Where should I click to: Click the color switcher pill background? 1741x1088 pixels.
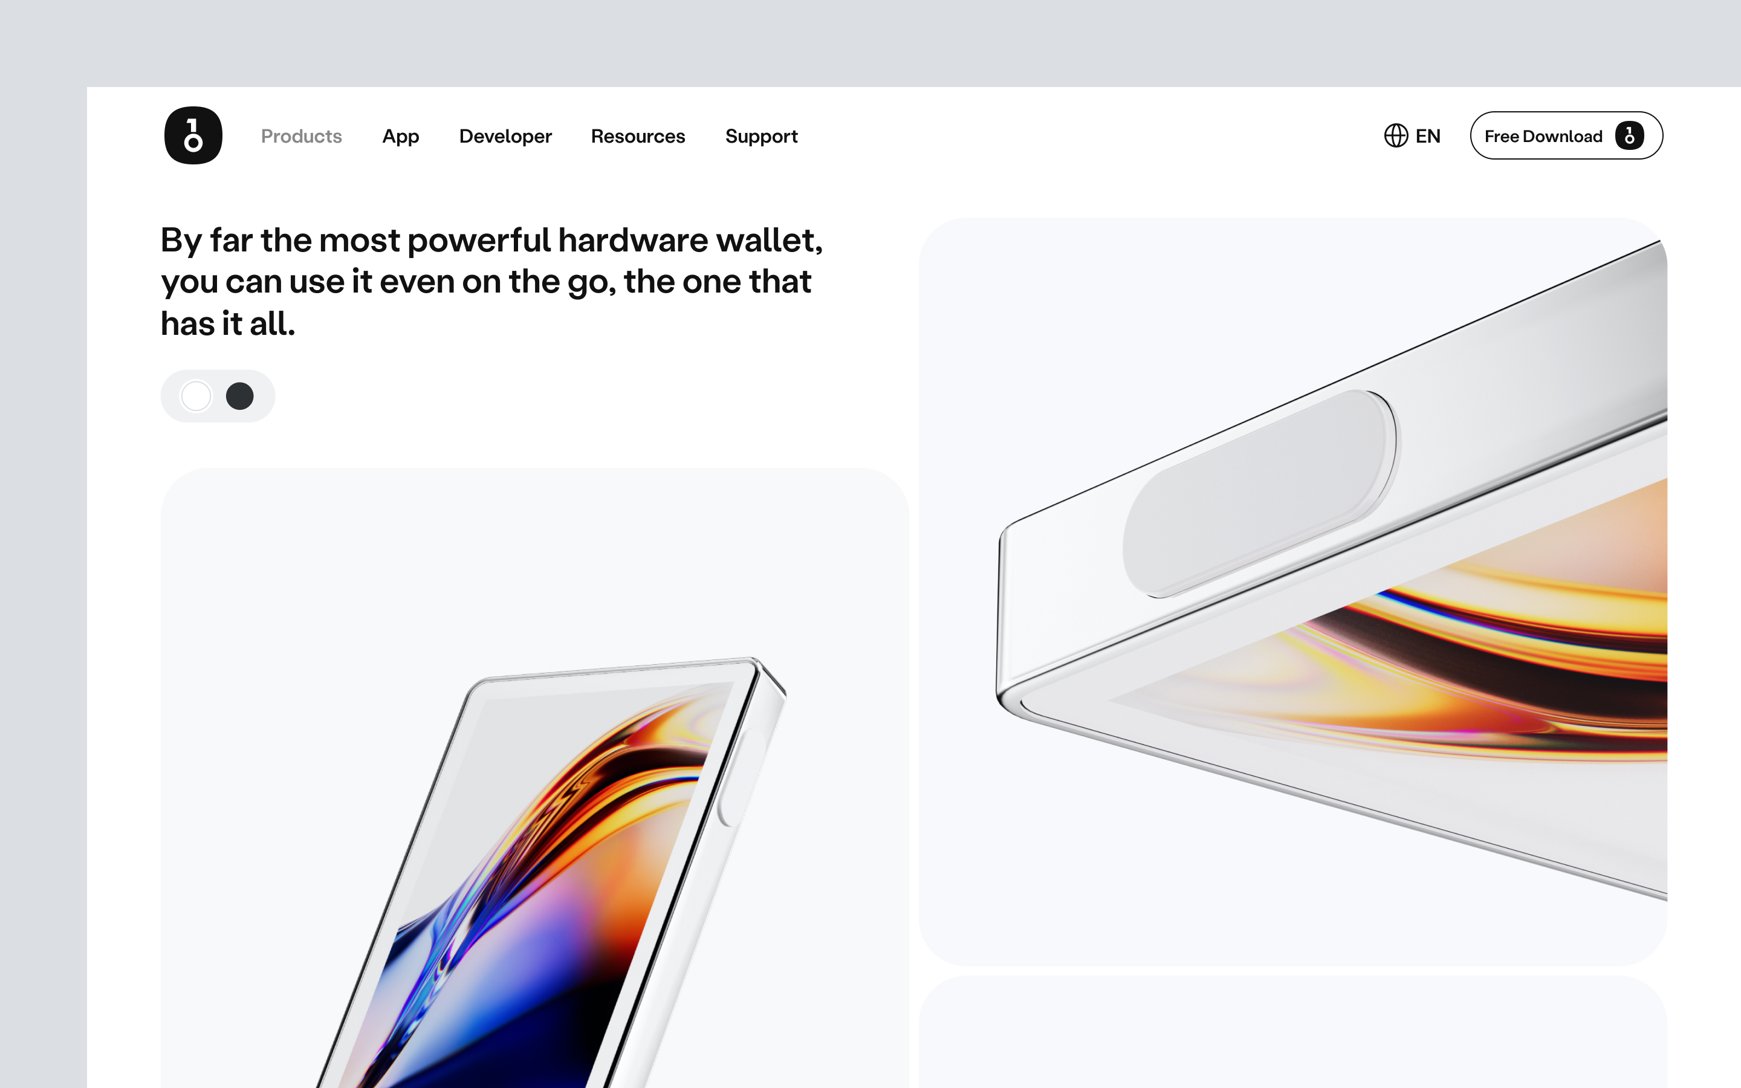tap(218, 396)
